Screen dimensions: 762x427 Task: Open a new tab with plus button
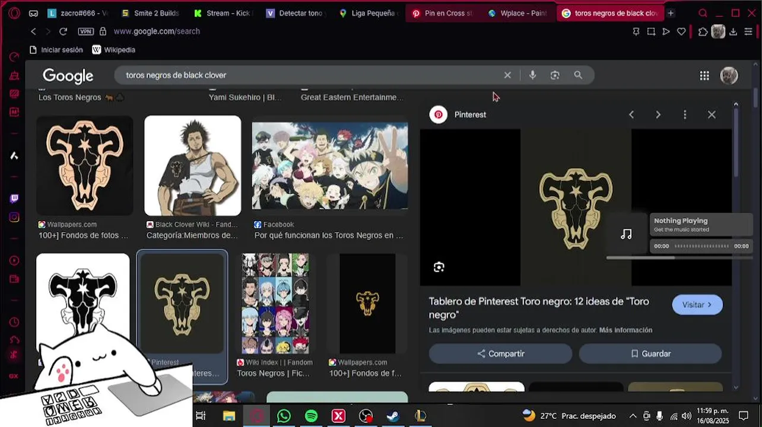(x=671, y=13)
